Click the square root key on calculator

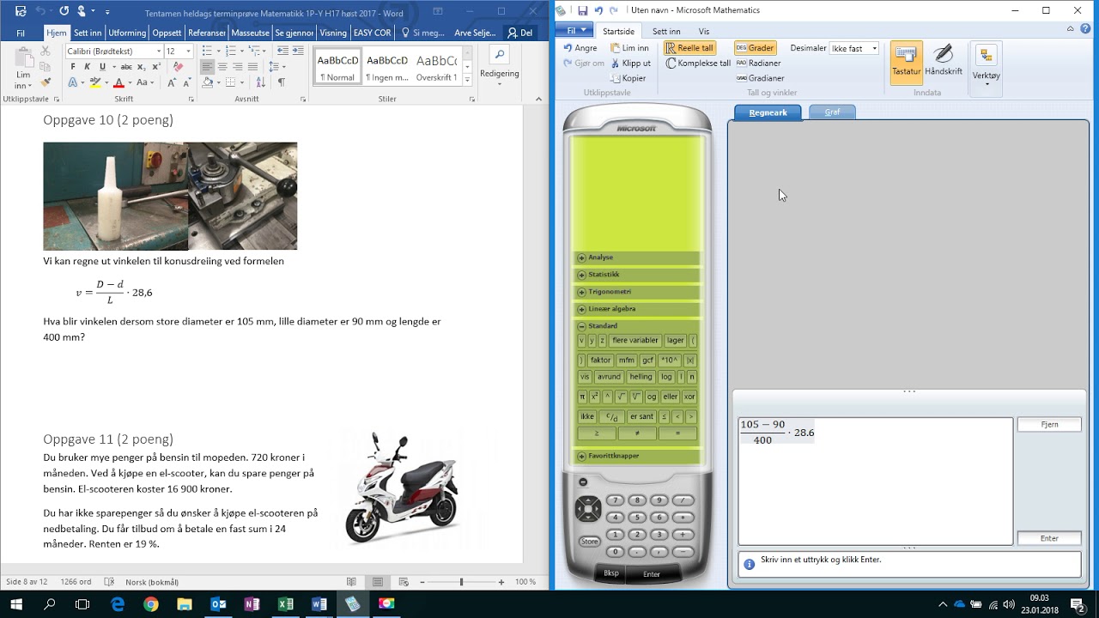(621, 397)
